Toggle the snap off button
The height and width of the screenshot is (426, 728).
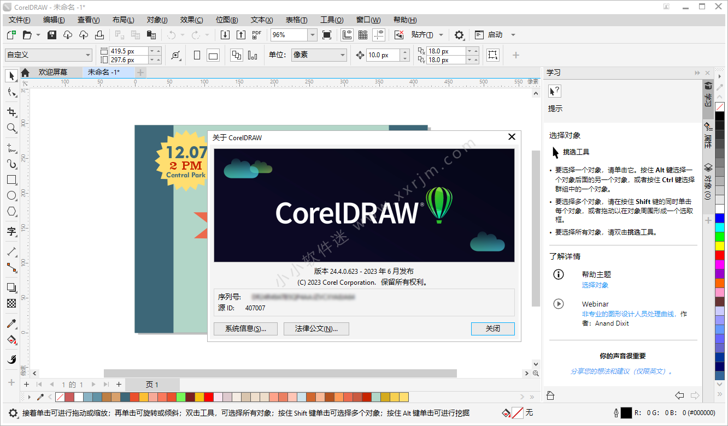(399, 35)
